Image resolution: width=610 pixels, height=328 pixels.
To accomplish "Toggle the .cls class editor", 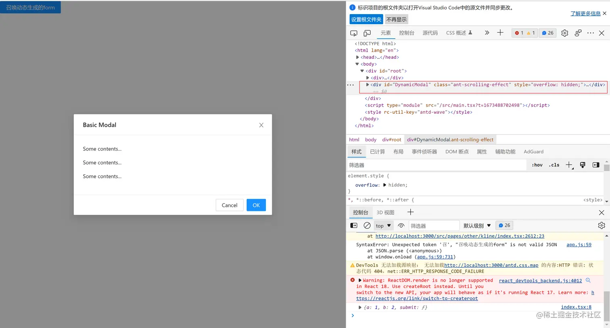I will pos(554,165).
